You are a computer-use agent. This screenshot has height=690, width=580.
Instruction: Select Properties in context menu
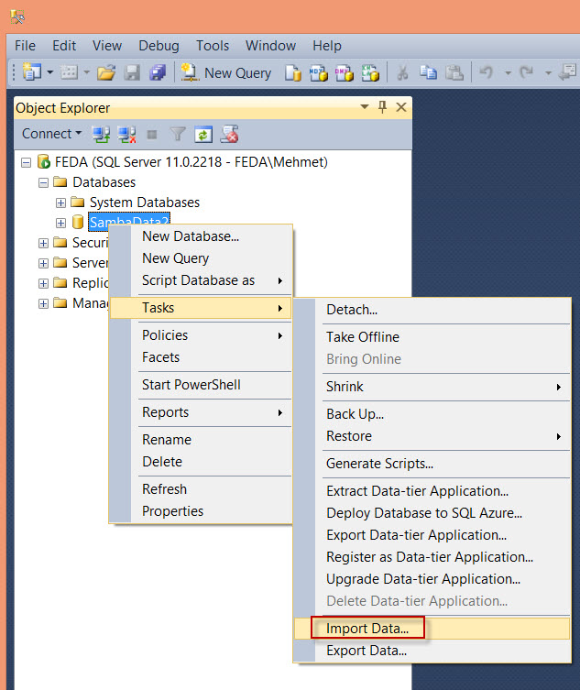click(201, 511)
